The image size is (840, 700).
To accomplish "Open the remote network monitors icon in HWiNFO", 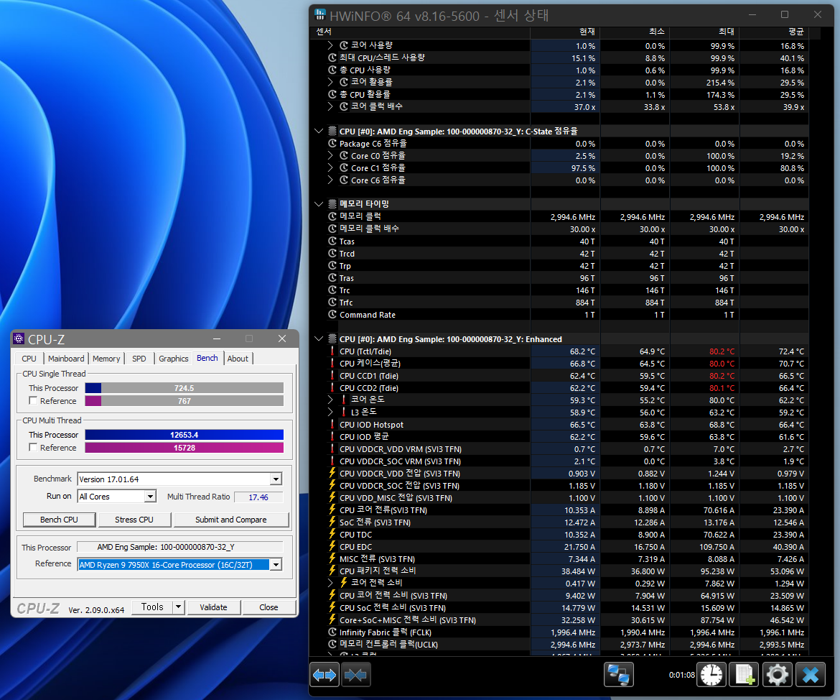I will pyautogui.click(x=619, y=674).
